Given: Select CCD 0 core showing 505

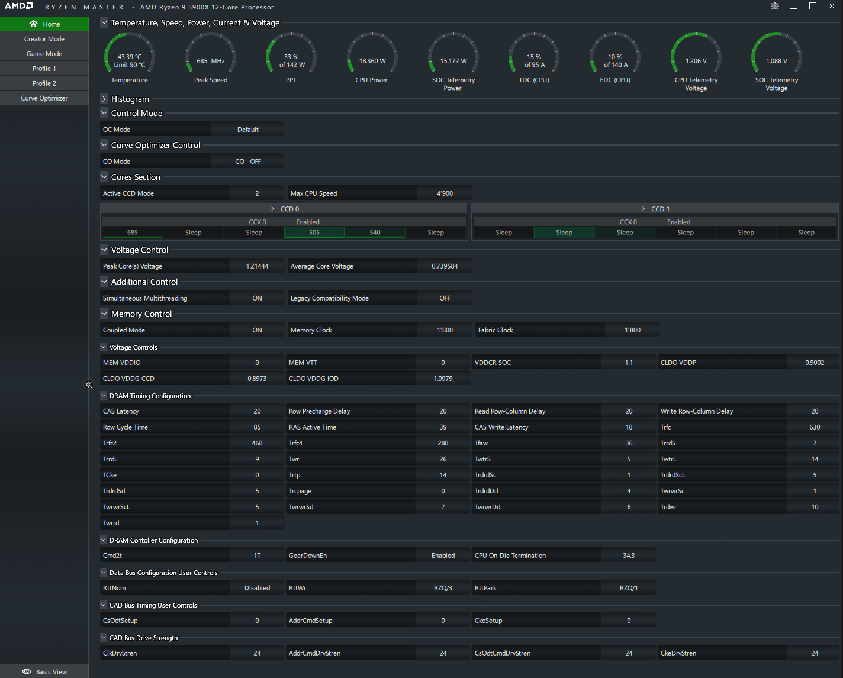Looking at the screenshot, I should point(314,233).
